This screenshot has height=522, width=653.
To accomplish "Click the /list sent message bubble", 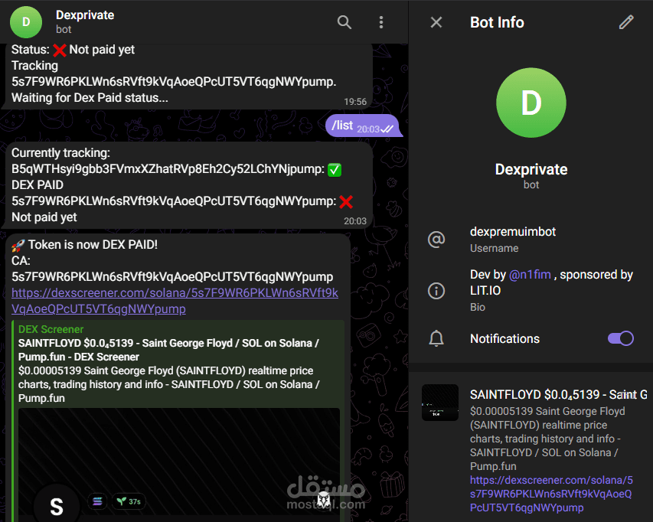I will pos(362,126).
